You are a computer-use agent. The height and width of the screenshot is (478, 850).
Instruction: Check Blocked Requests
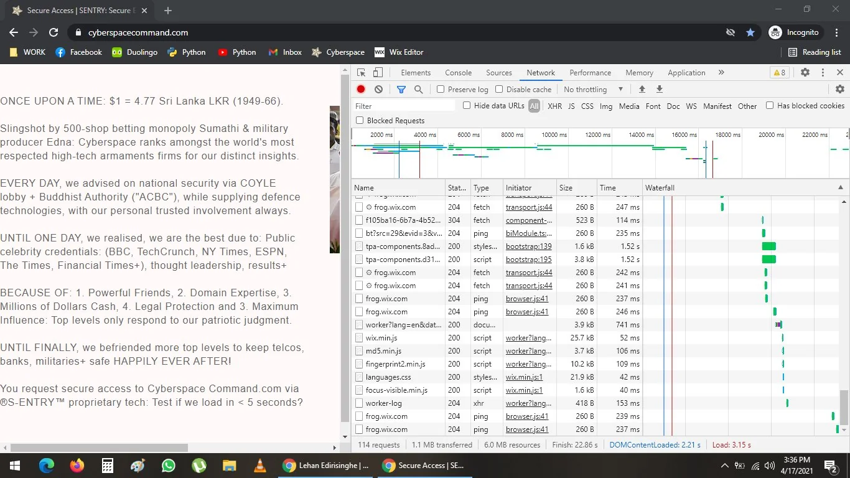(x=360, y=120)
